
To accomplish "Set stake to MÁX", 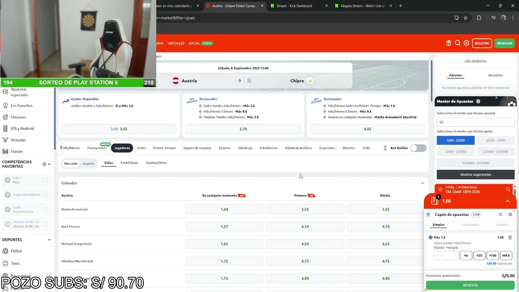I will click(x=506, y=255).
